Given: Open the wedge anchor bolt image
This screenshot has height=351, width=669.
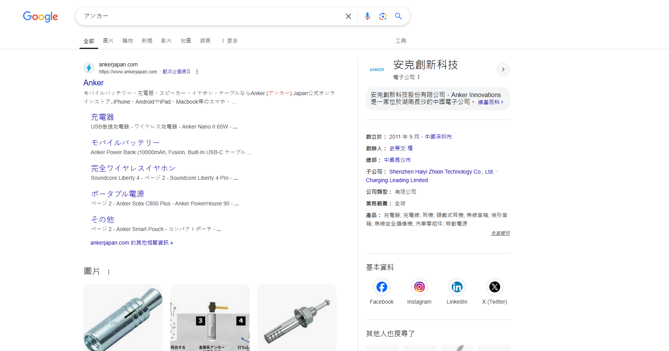Looking at the screenshot, I should point(297,318).
